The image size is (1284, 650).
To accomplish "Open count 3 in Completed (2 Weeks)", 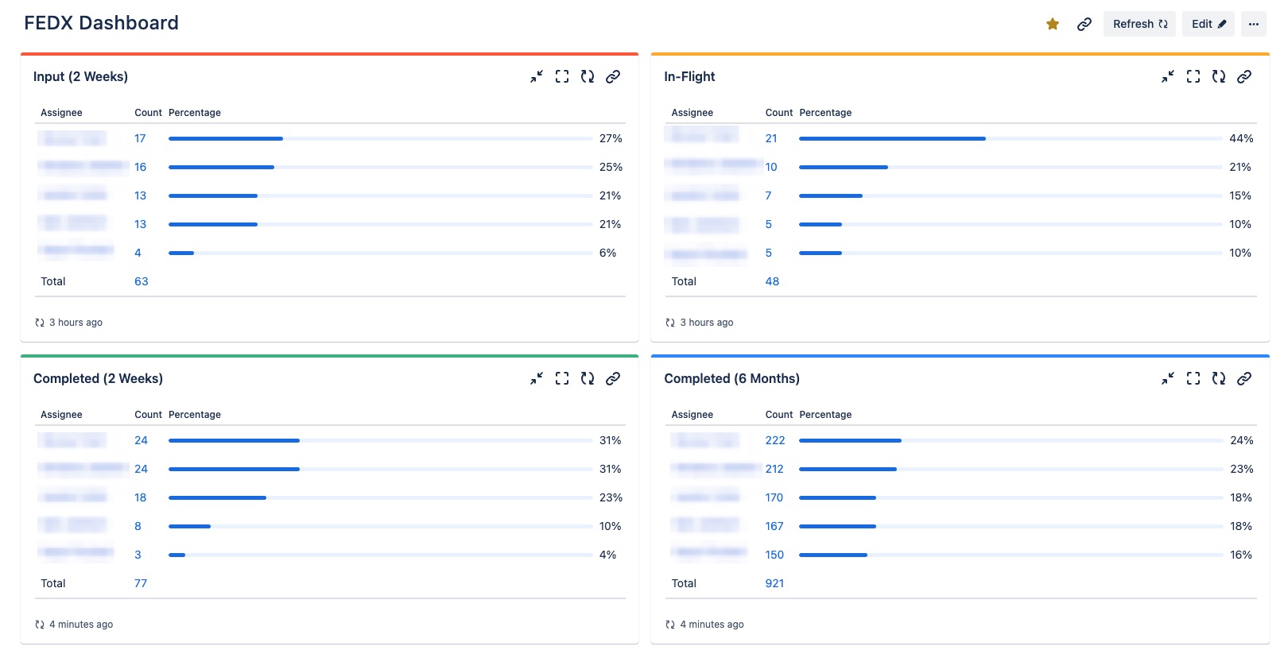I will [138, 555].
